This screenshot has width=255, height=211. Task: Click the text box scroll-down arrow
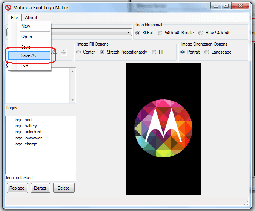click(x=72, y=100)
